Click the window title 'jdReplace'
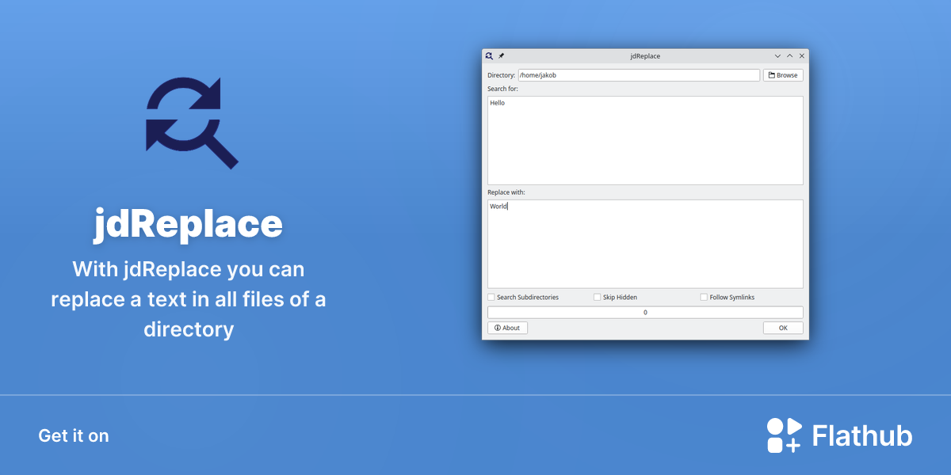The width and height of the screenshot is (951, 475). [645, 56]
